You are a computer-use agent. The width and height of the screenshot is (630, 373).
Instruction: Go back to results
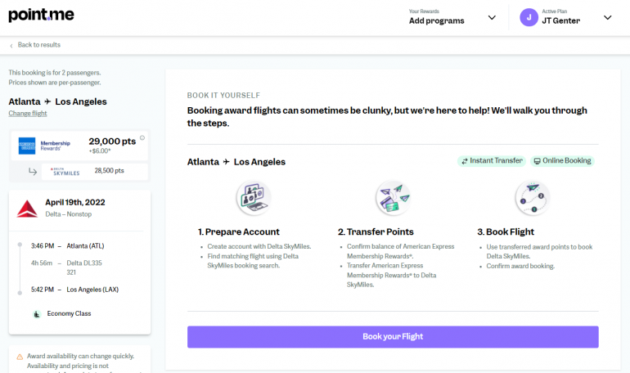(x=38, y=45)
